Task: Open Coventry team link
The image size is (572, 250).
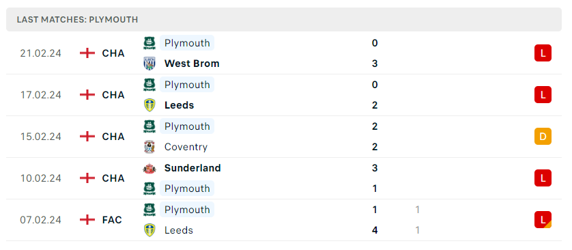Action: (x=186, y=147)
